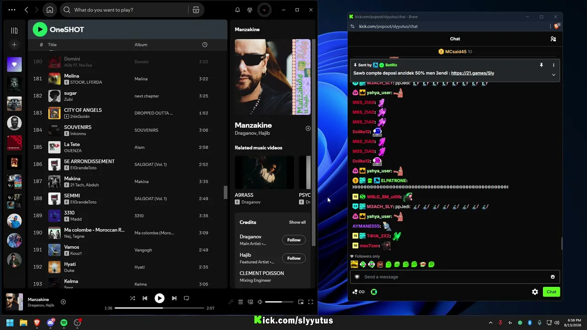
Task: Open Spotify miniplayer
Action: tap(301, 302)
